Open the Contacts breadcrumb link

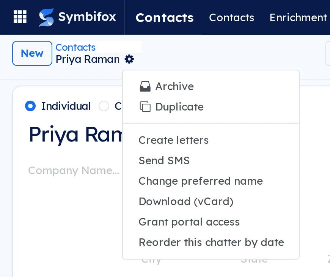click(x=75, y=47)
